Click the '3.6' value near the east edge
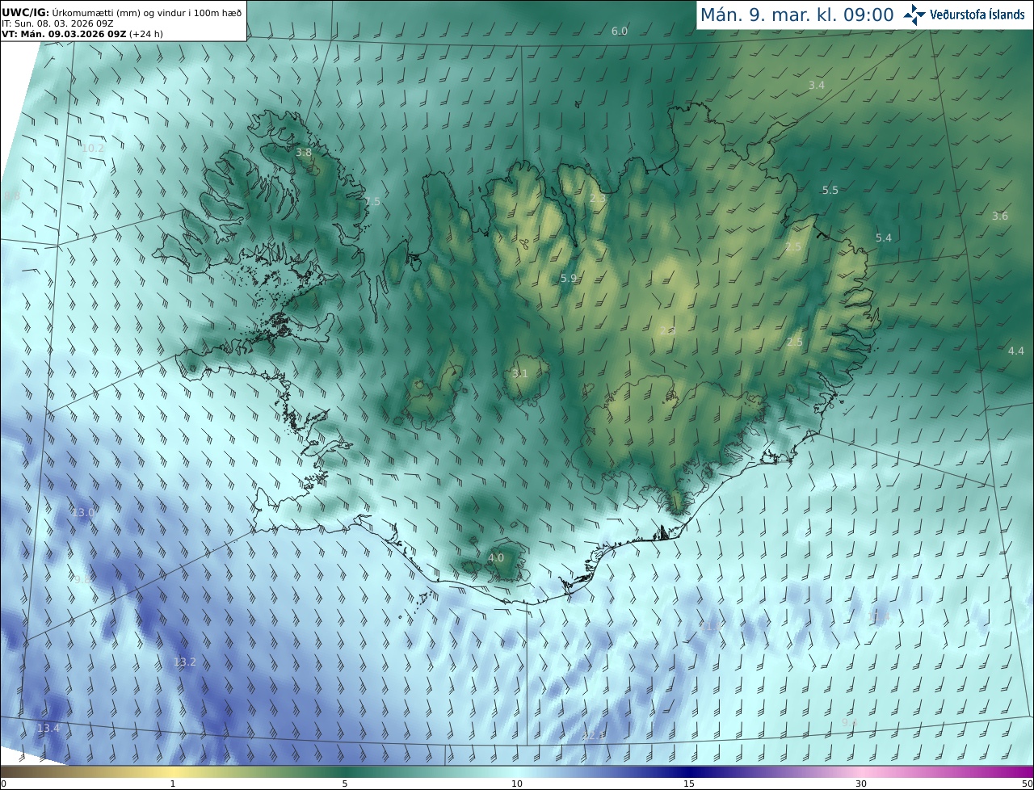This screenshot has height=790, width=1034. click(1000, 216)
